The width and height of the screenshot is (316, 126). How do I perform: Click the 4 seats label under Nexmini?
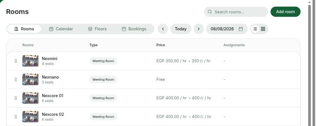48,64
